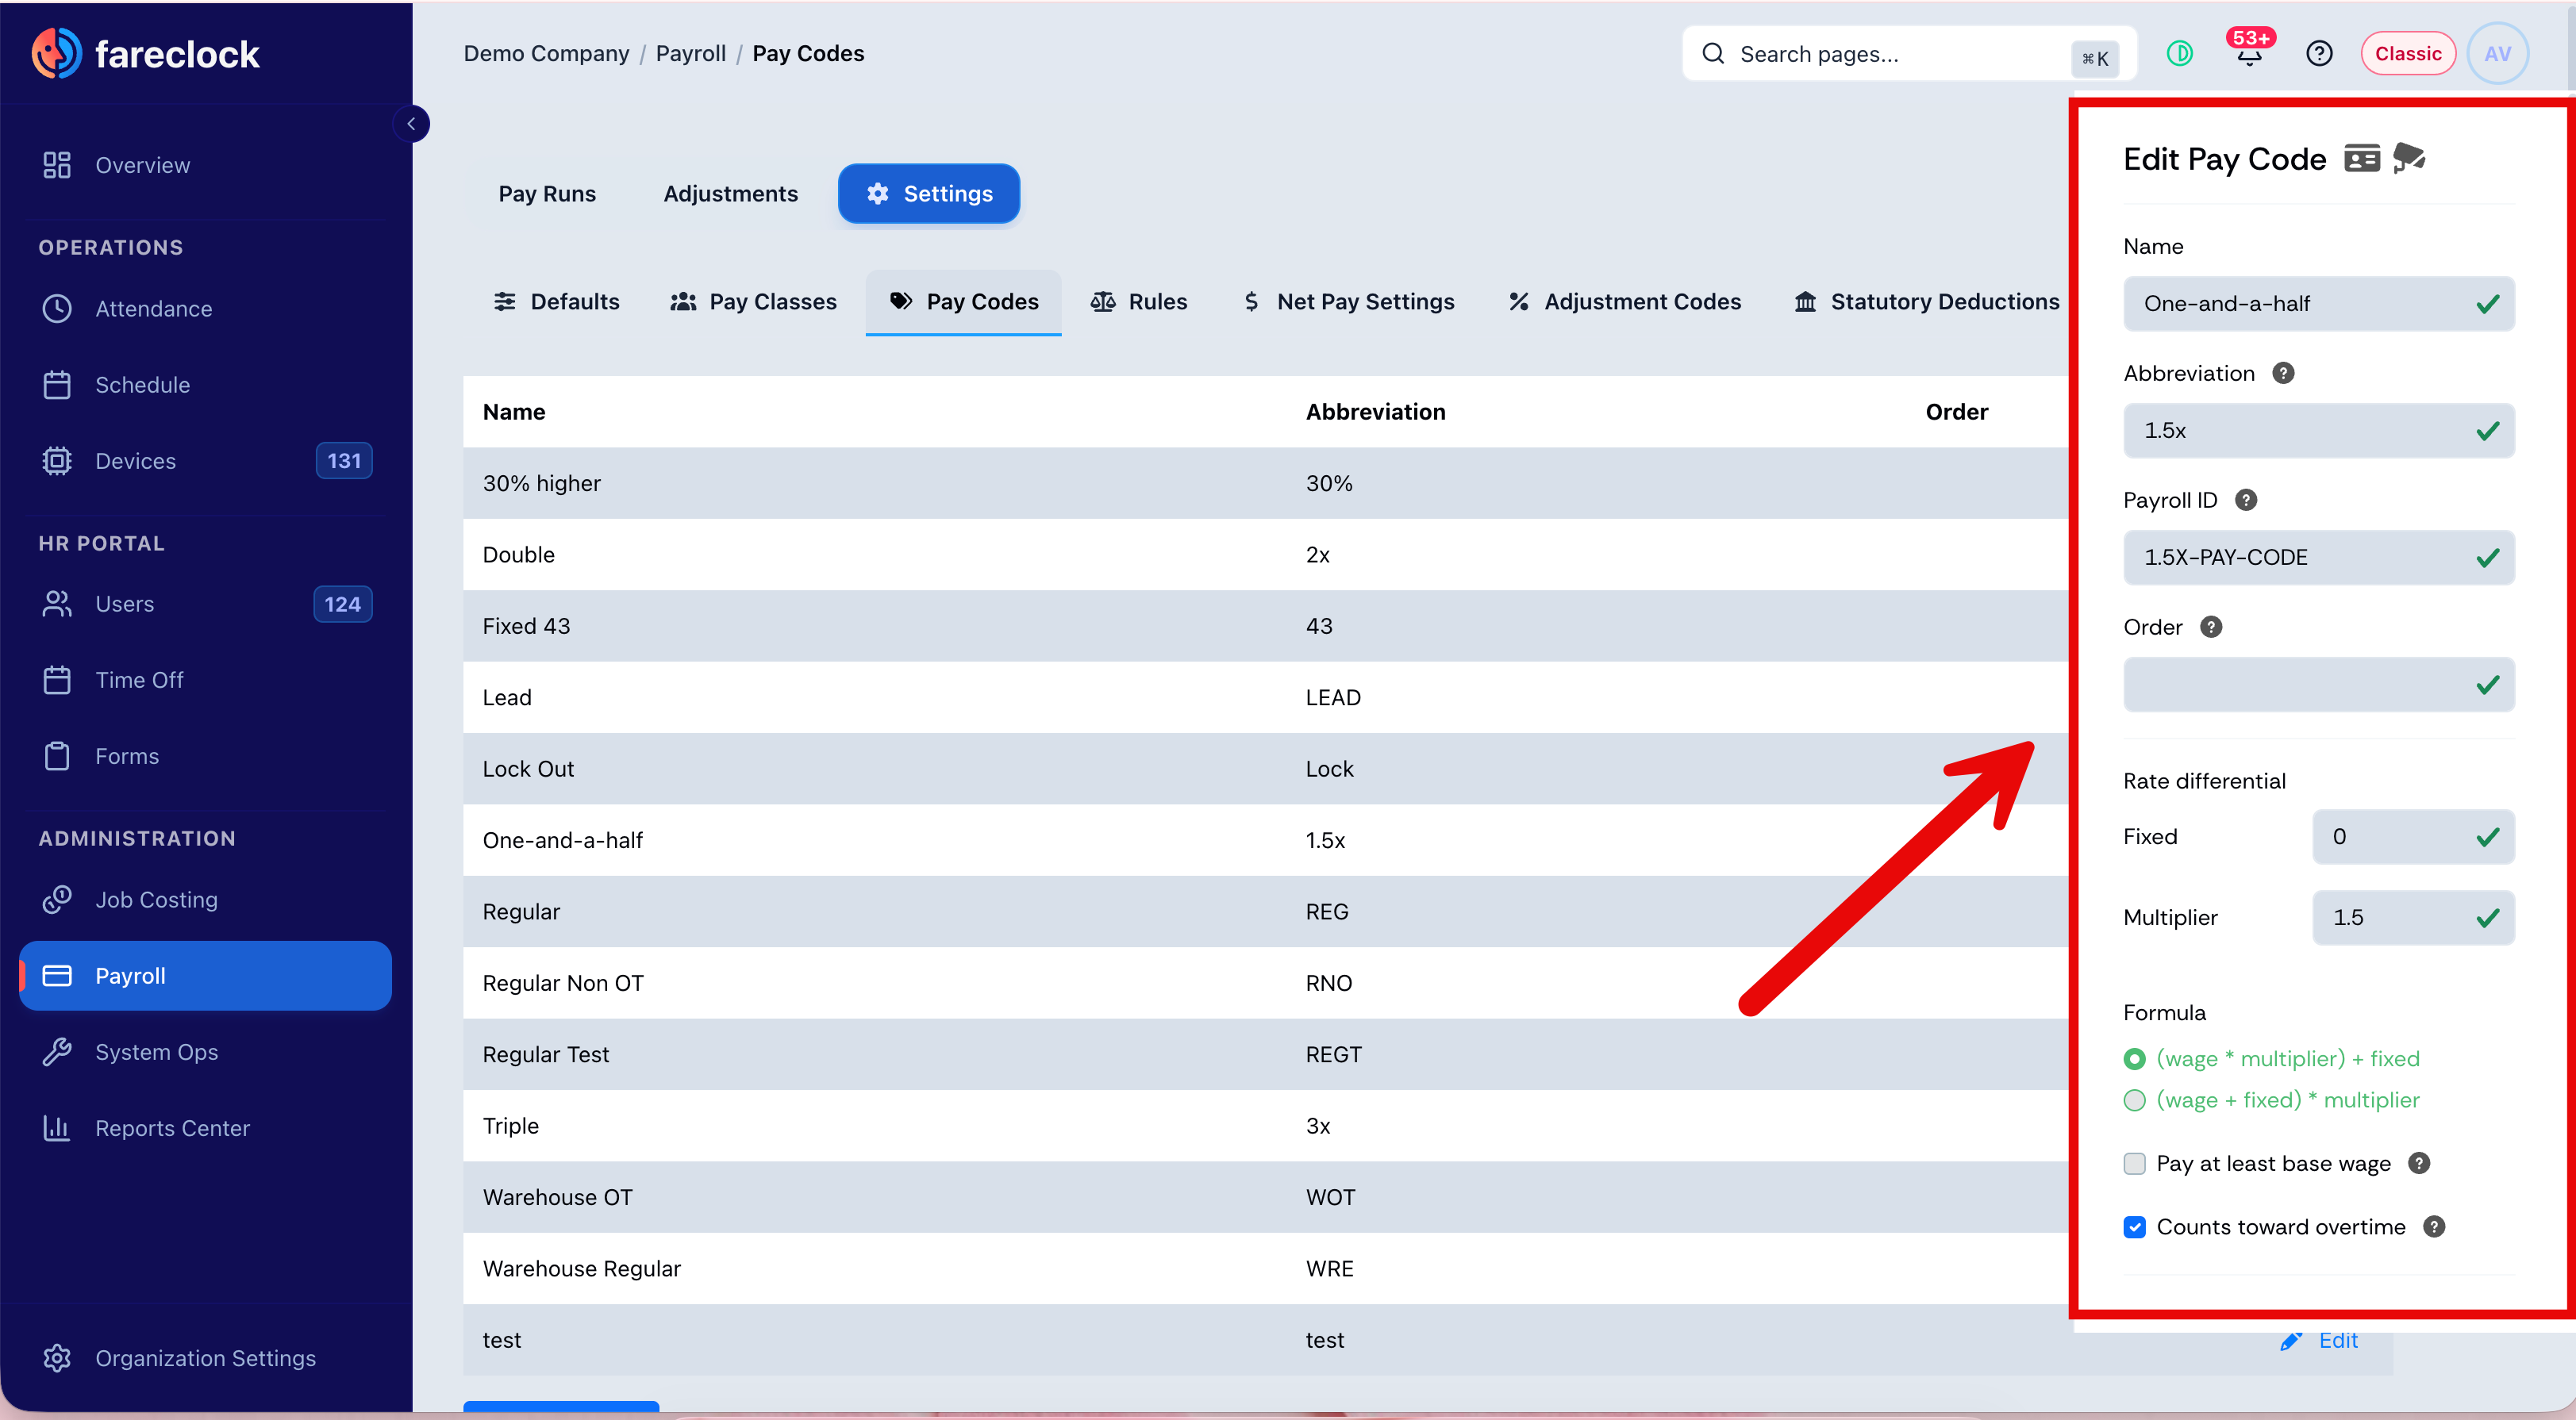Open the notifications bell icon
Image resolution: width=2576 pixels, height=1420 pixels.
pos(2249,54)
